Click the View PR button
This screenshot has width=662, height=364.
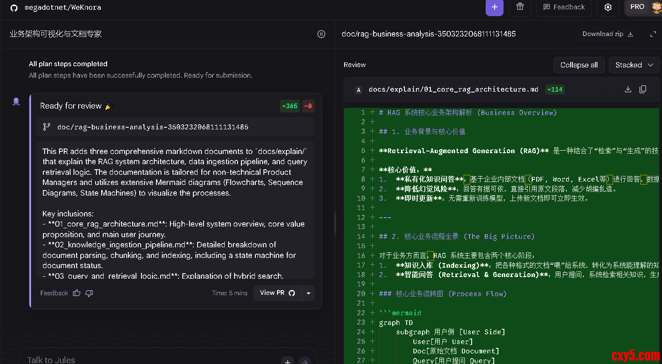[x=277, y=293]
